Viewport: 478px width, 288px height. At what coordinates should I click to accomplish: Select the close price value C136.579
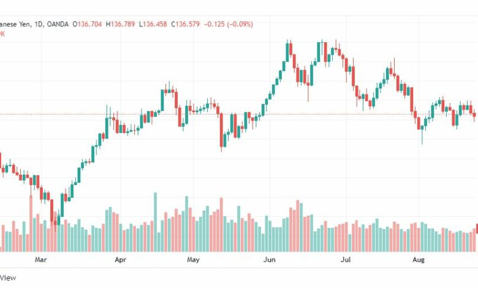click(185, 24)
